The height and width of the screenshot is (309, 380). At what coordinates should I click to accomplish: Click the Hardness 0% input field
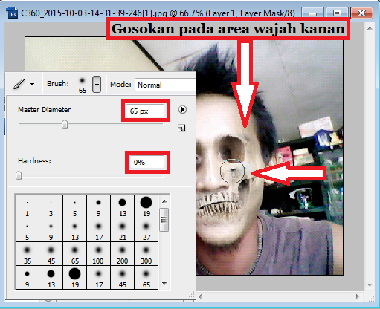pos(147,163)
